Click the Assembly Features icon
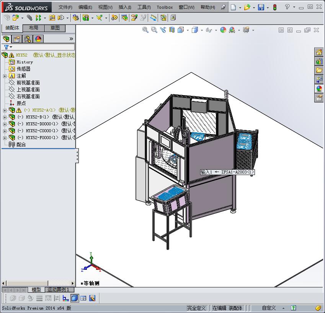325x313 pixels. (86, 18)
